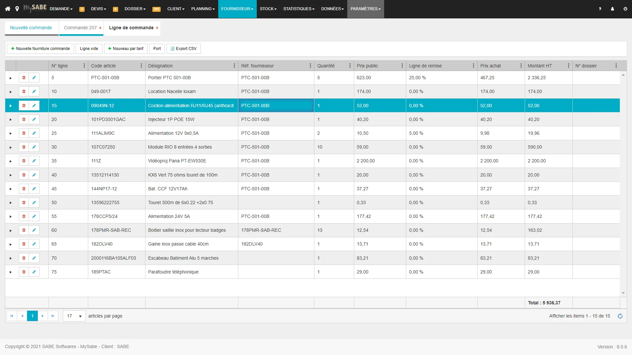Image resolution: width=632 pixels, height=355 pixels.
Task: Click the Port button
Action: [x=157, y=49]
